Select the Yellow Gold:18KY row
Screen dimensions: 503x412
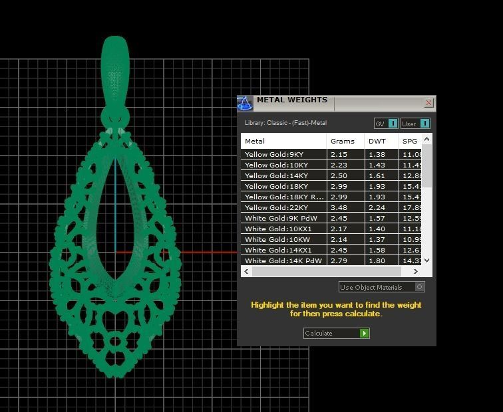pos(331,186)
